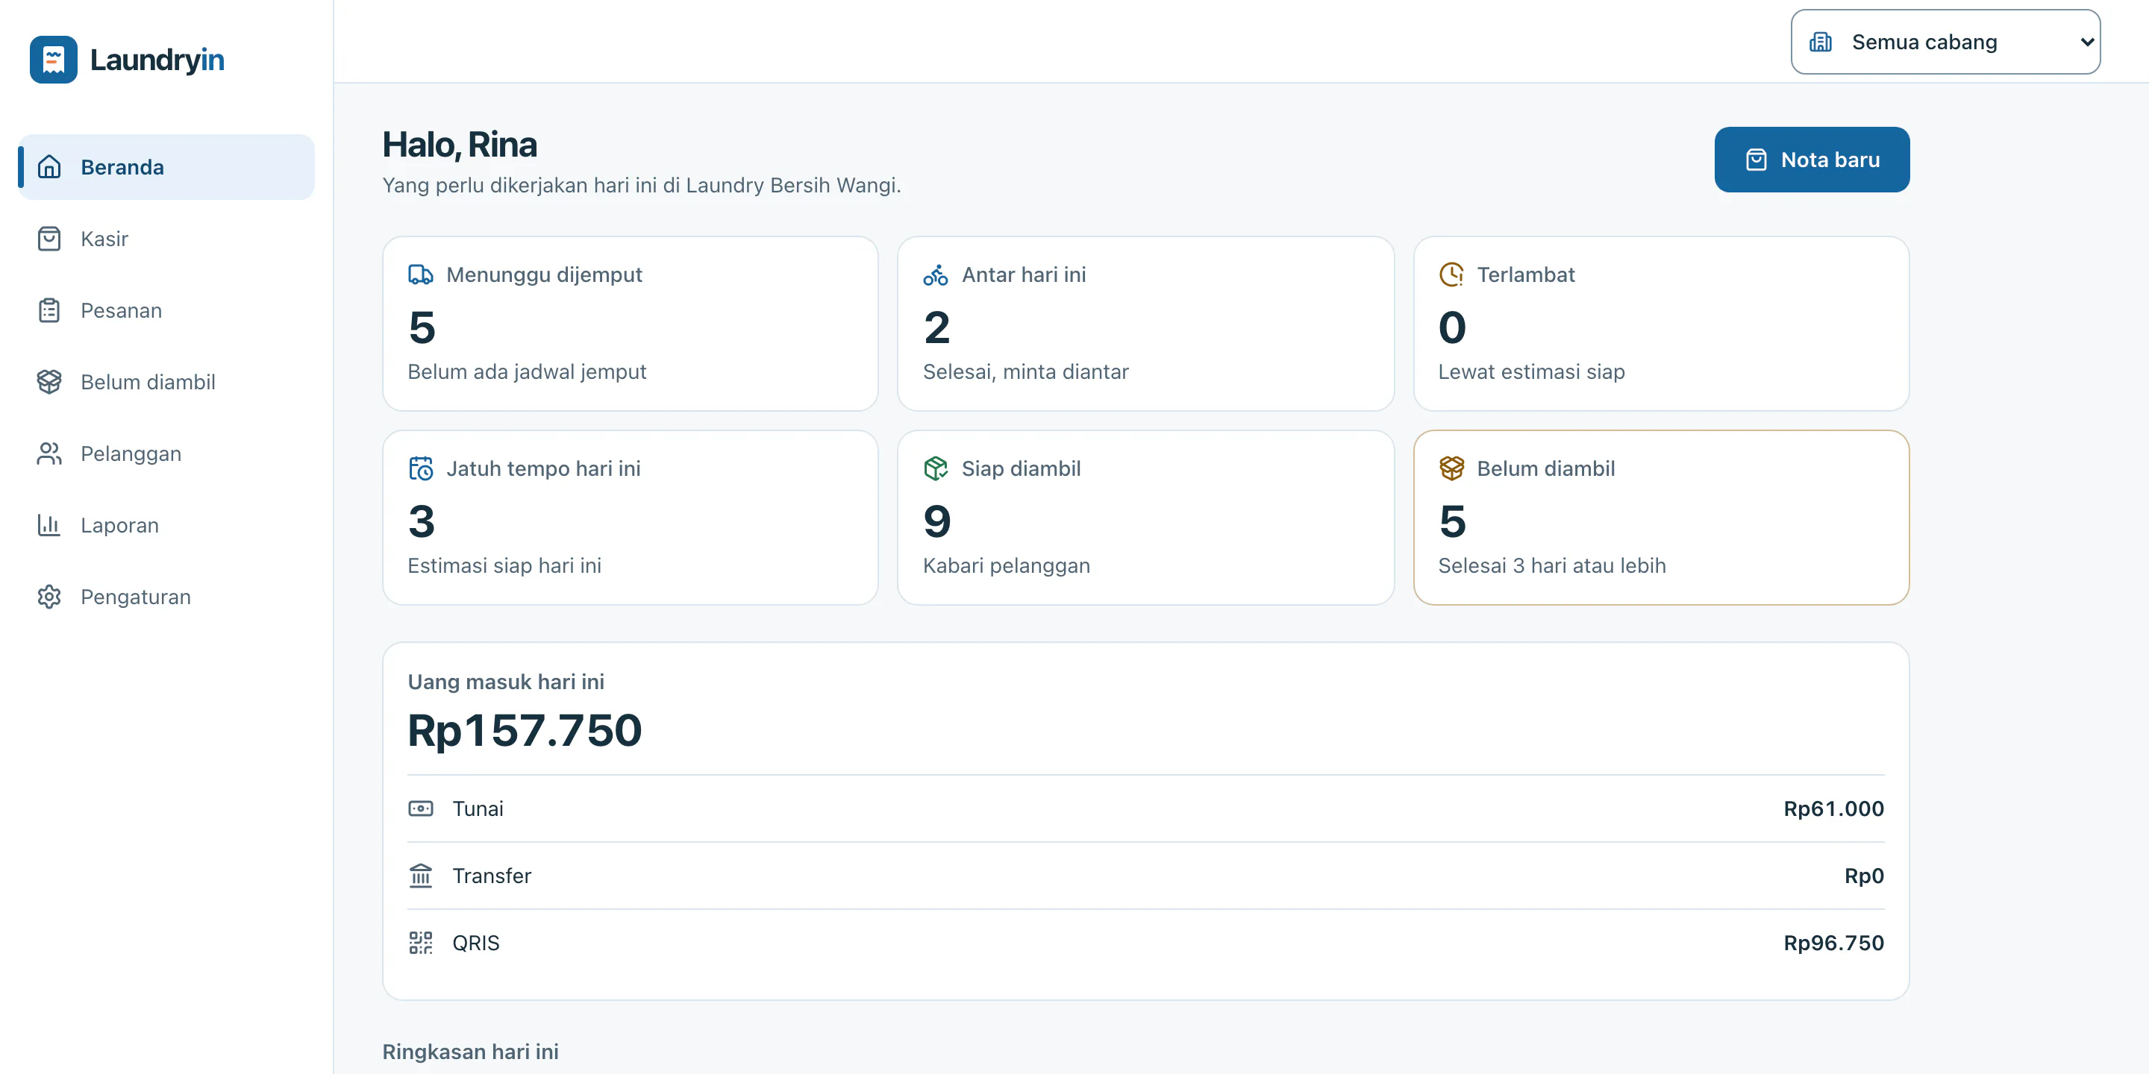
Task: Click the bank building icon beside Transfer
Action: 420,876
